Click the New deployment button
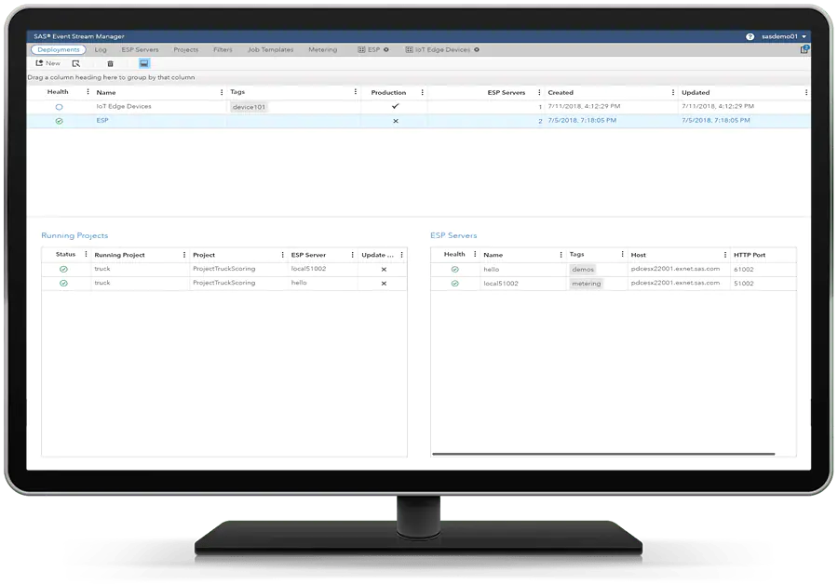Screen dimensions: 838x585 [x=48, y=63]
